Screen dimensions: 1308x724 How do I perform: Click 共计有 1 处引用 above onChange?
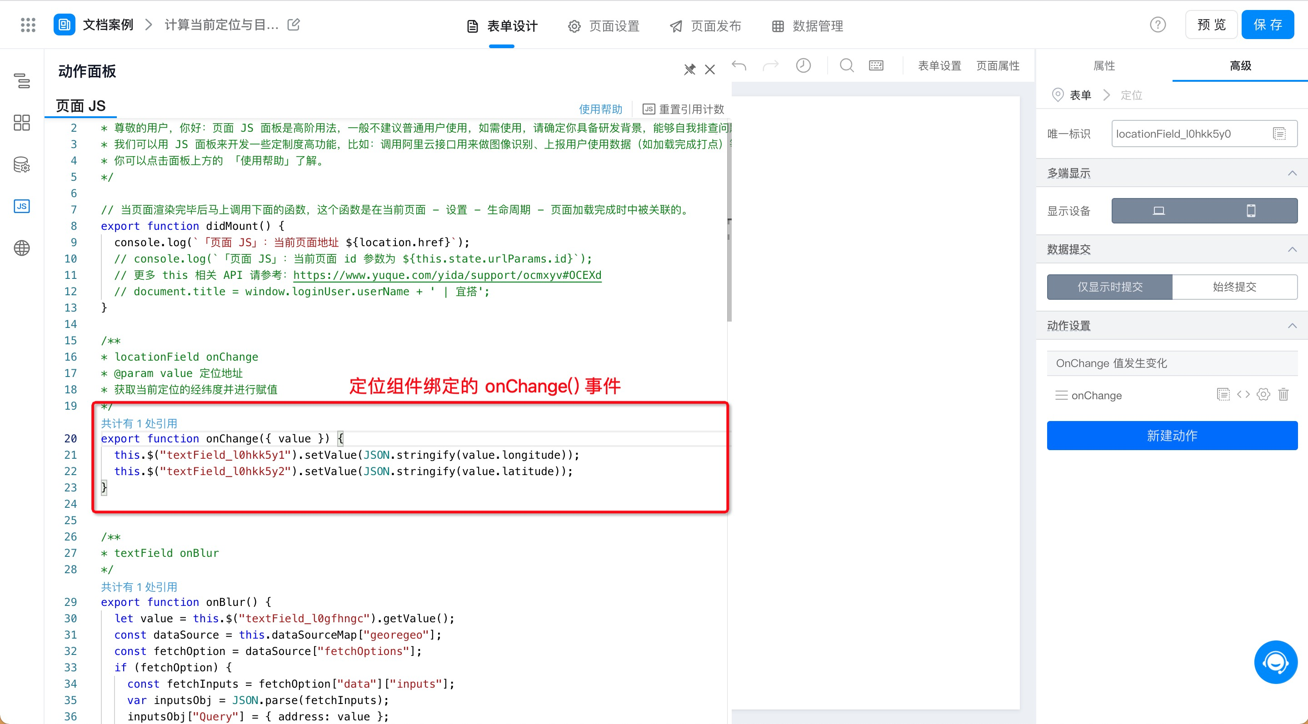(139, 423)
